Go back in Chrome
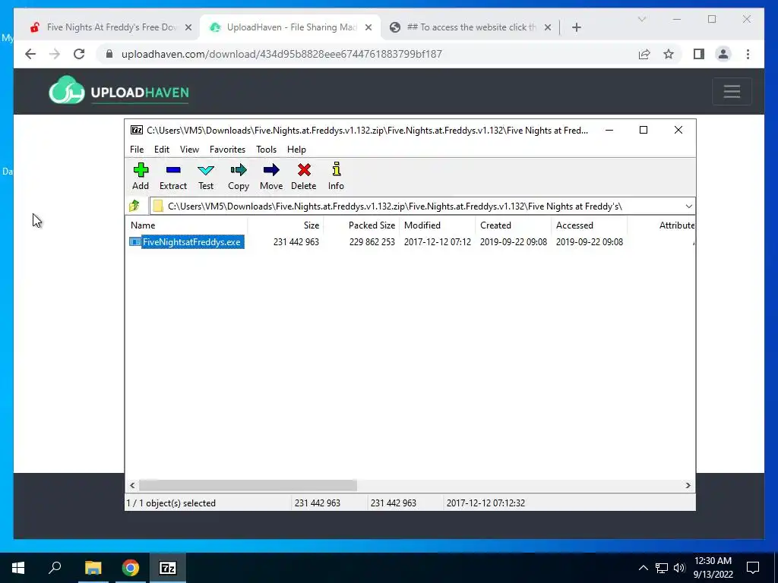The height and width of the screenshot is (583, 778). [x=30, y=54]
